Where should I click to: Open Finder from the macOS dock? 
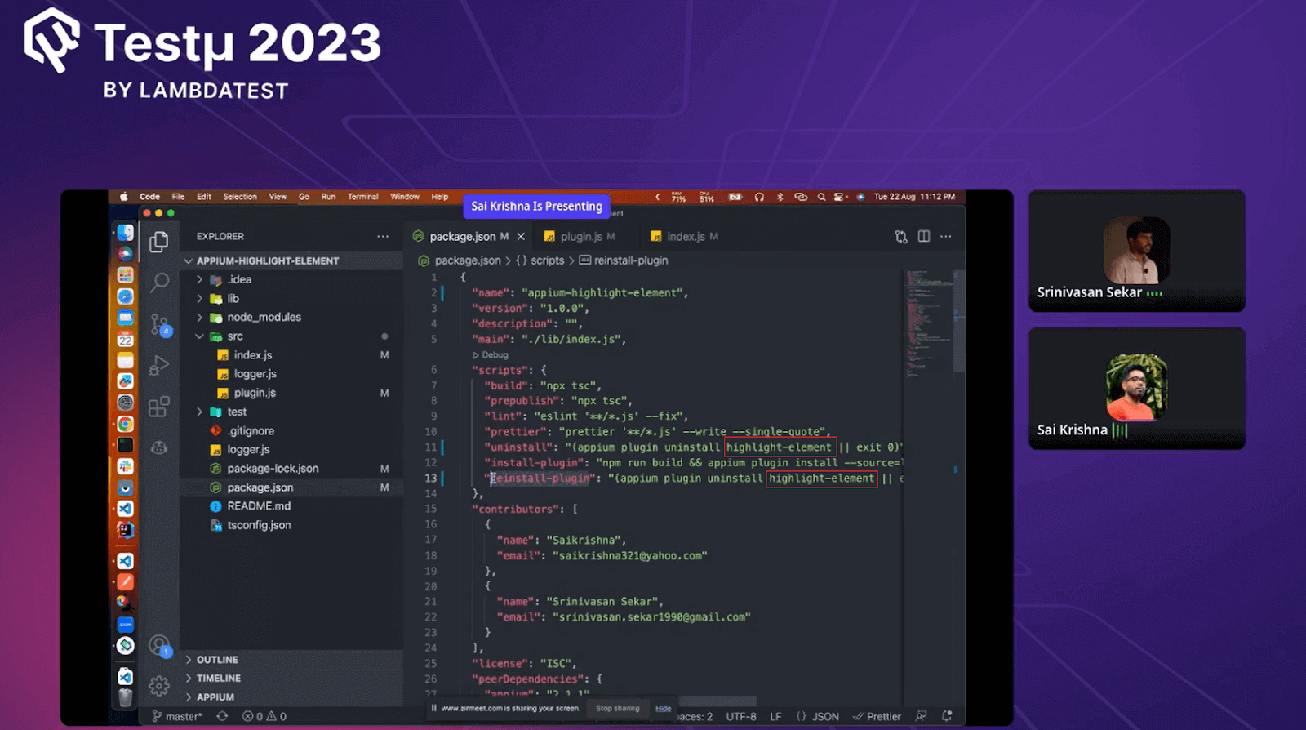click(125, 233)
